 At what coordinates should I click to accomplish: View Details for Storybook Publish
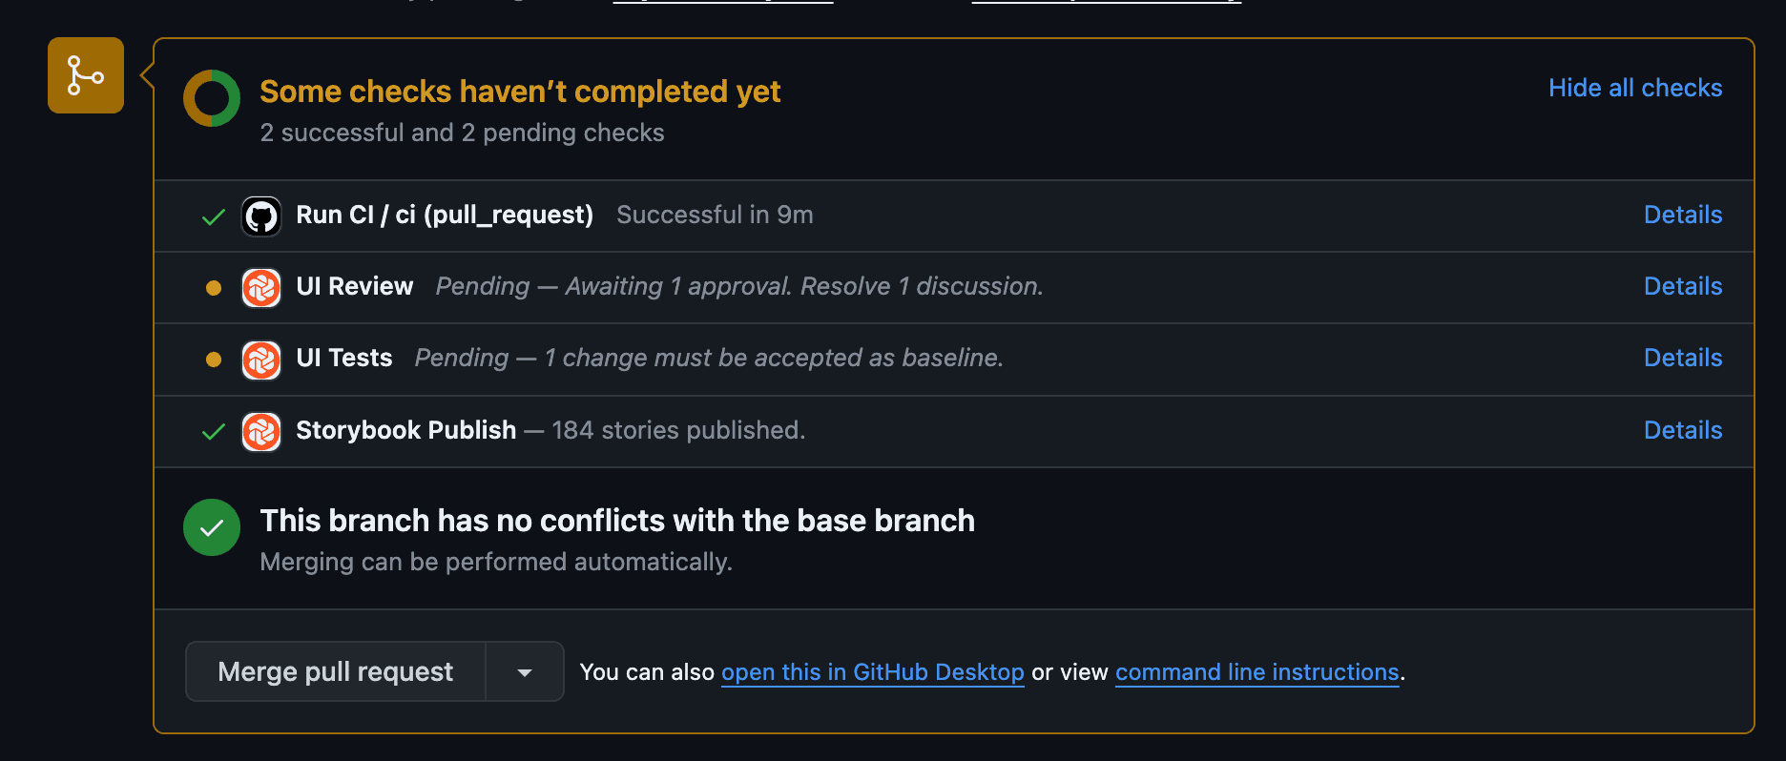pyautogui.click(x=1683, y=430)
